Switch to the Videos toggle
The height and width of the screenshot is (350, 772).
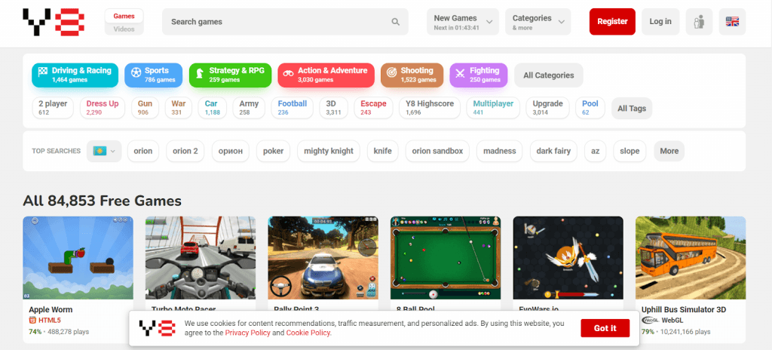(x=124, y=29)
